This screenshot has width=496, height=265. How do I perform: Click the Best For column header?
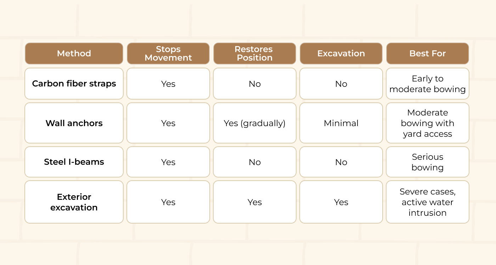click(x=427, y=53)
